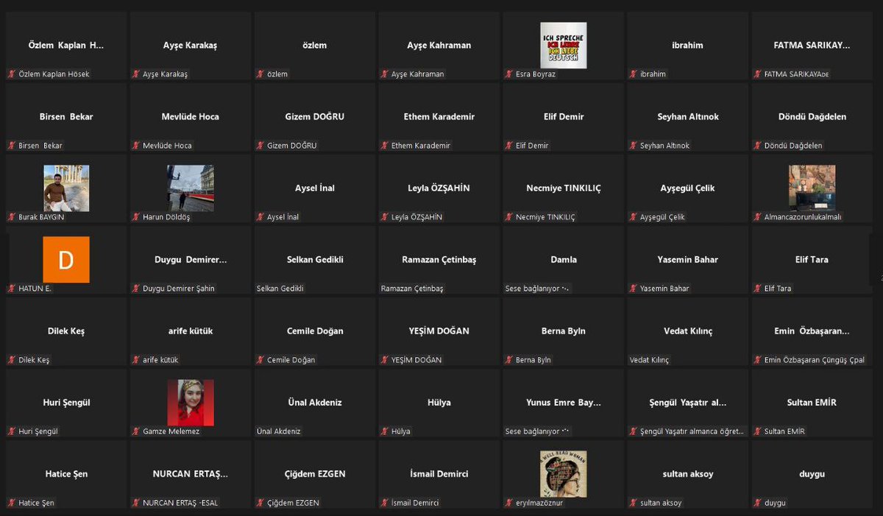Image resolution: width=883 pixels, height=516 pixels.
Task: Select the Şengül Yaşatır participant tile
Action: coord(688,403)
